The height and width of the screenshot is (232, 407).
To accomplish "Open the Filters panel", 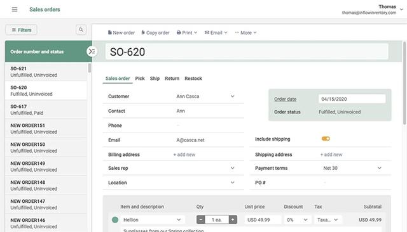I will point(21,30).
